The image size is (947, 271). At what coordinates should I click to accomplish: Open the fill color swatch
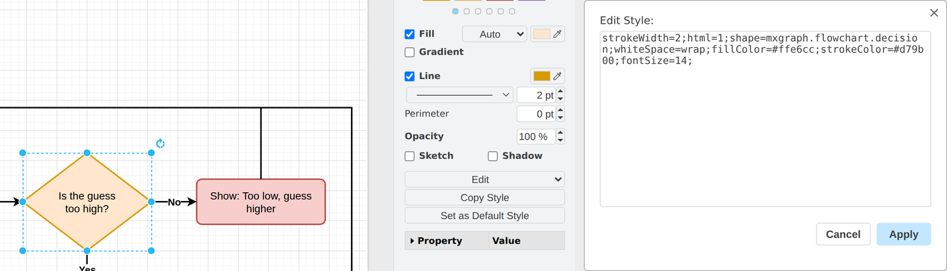[541, 34]
